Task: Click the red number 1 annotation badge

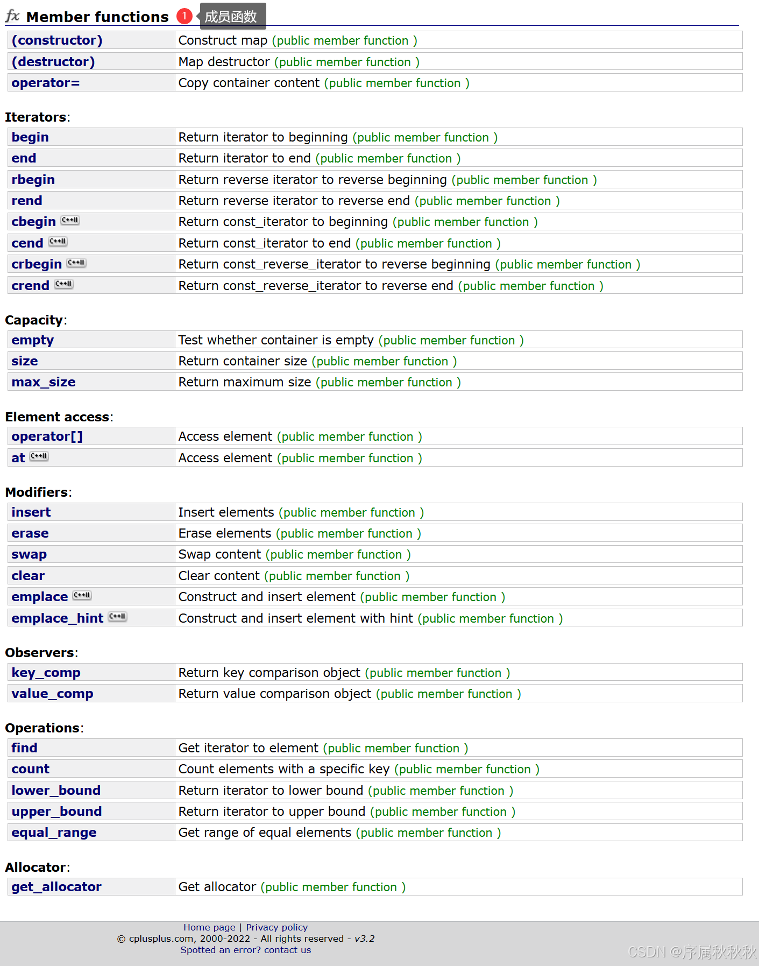Action: click(184, 16)
